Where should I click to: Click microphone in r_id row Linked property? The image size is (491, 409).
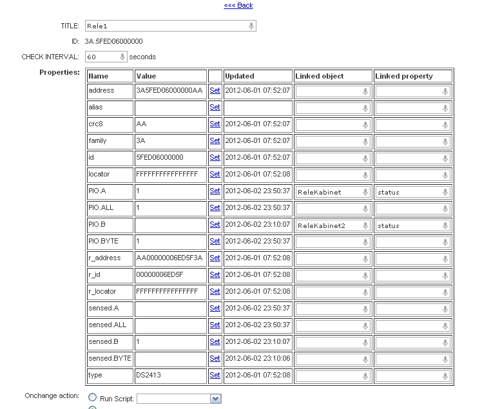[445, 276]
